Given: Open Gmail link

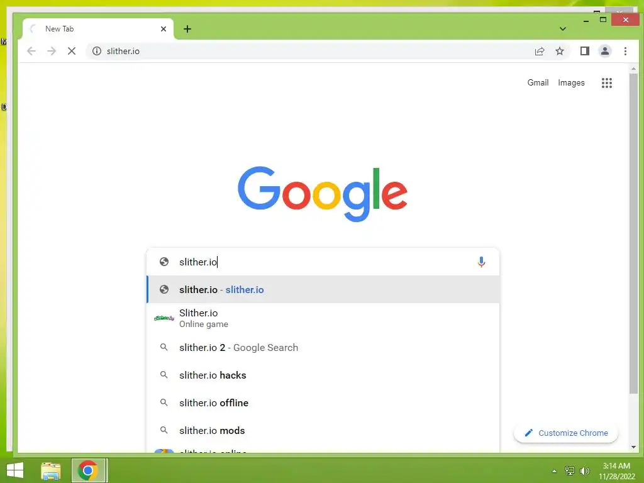Looking at the screenshot, I should pos(538,82).
